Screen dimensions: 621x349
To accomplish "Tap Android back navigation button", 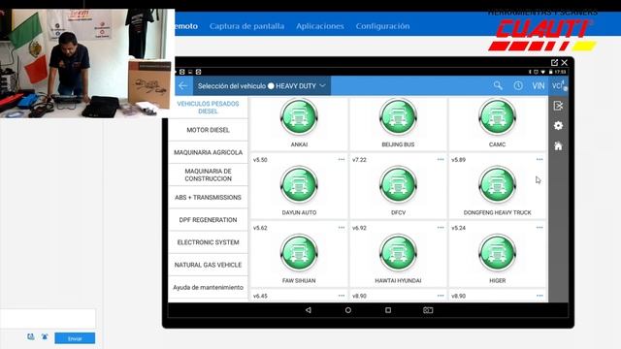I will (309, 310).
